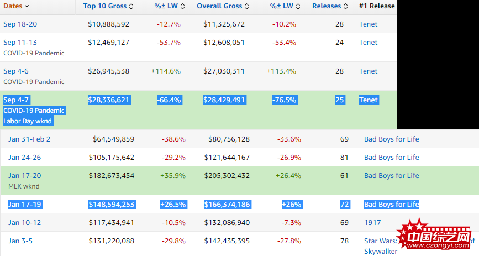Open Bad Boys for Life, Jan 31-Feb 2 row
Viewport: 479px width, 256px height.
point(391,139)
